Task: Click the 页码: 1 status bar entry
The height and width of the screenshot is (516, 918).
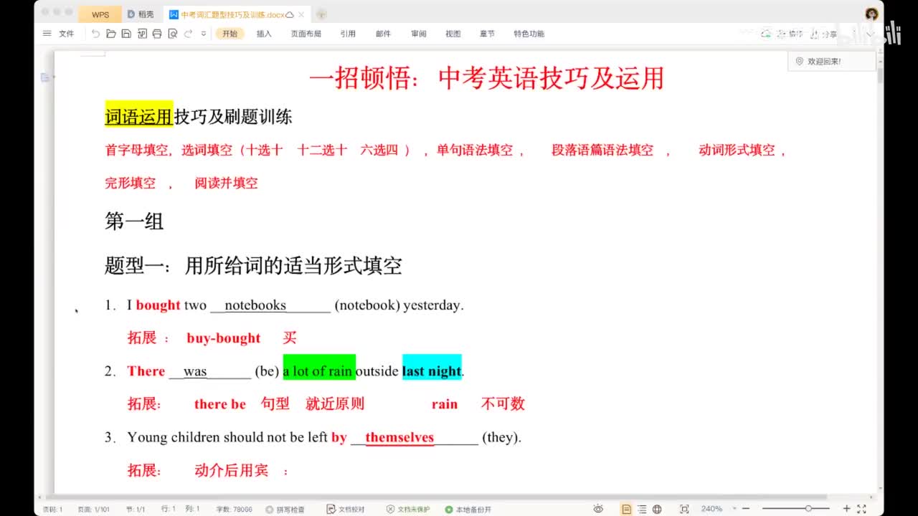Action: coord(53,510)
